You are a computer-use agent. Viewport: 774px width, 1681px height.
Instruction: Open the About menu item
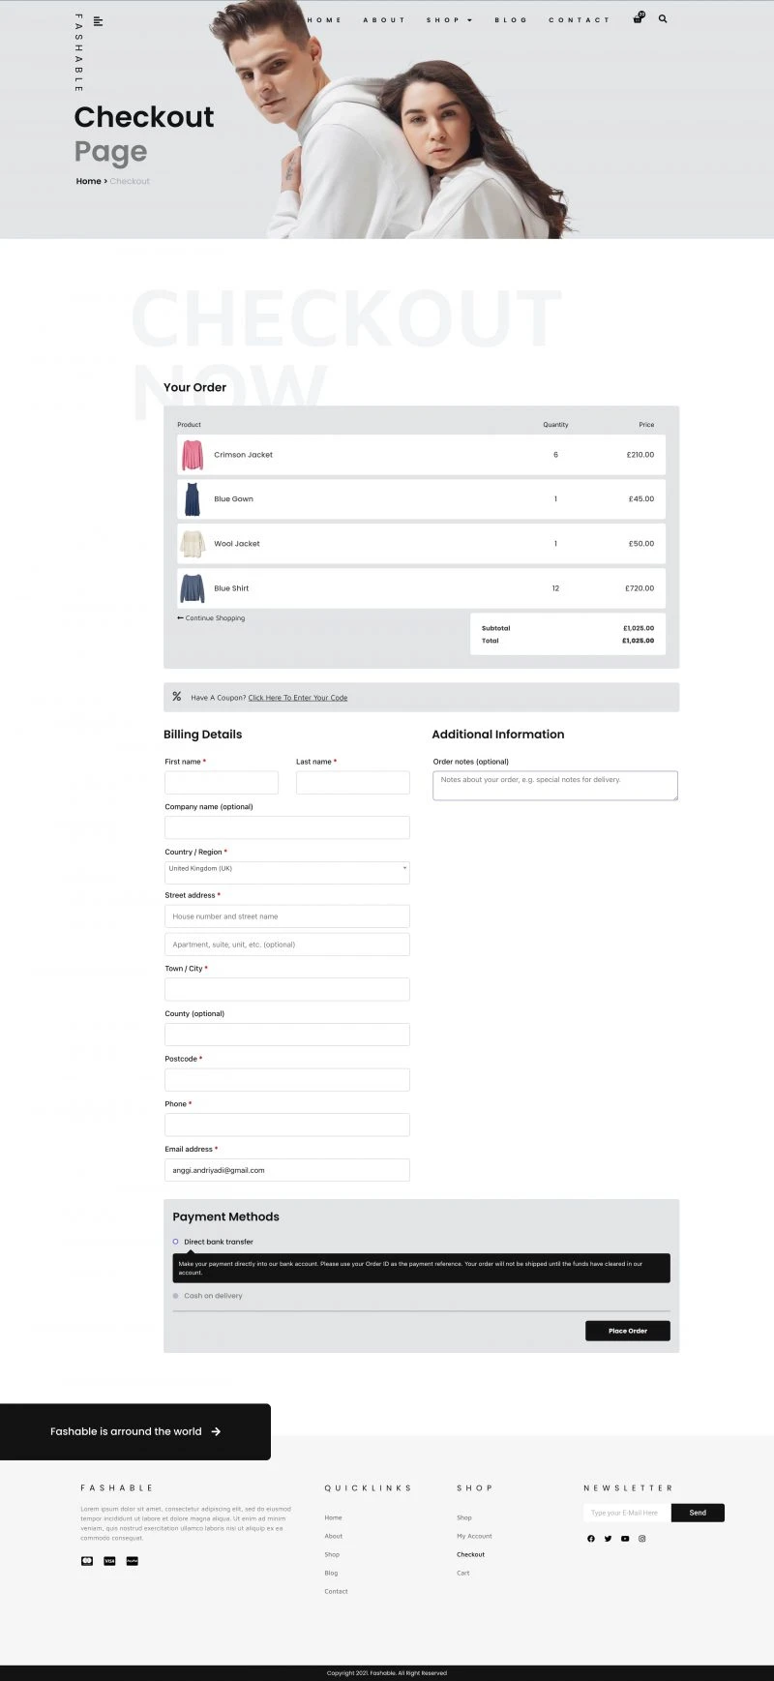384,20
